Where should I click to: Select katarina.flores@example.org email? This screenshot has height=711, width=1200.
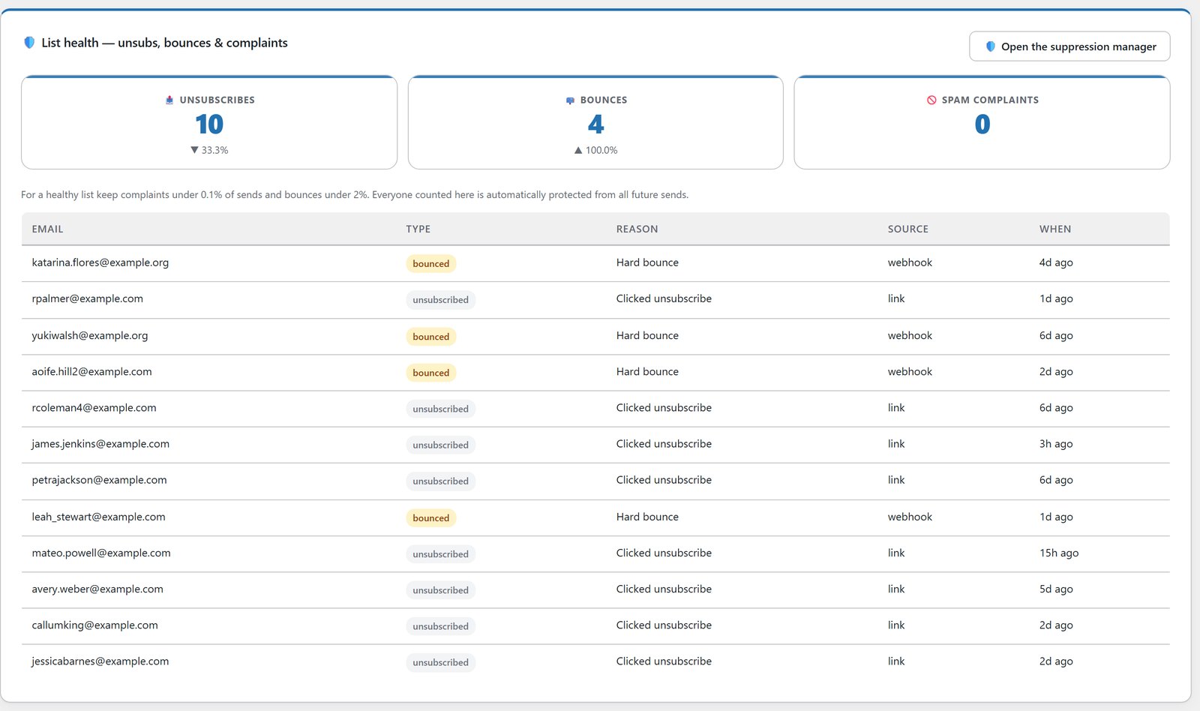(100, 262)
